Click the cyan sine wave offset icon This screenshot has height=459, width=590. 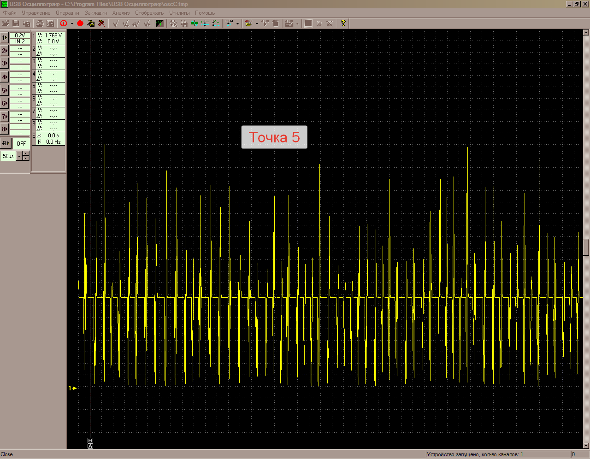click(x=216, y=23)
